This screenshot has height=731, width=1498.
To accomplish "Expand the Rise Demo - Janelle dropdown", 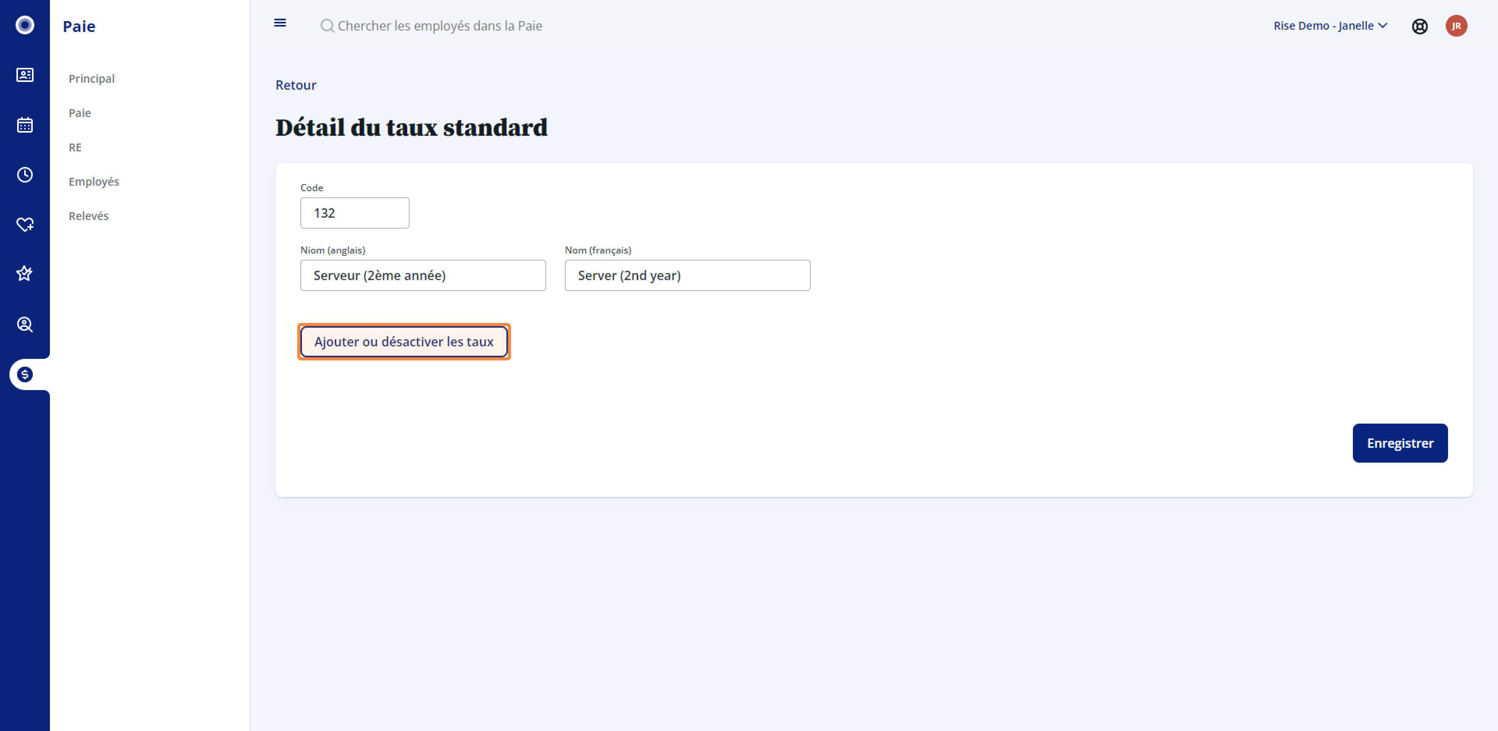I will tap(1331, 26).
